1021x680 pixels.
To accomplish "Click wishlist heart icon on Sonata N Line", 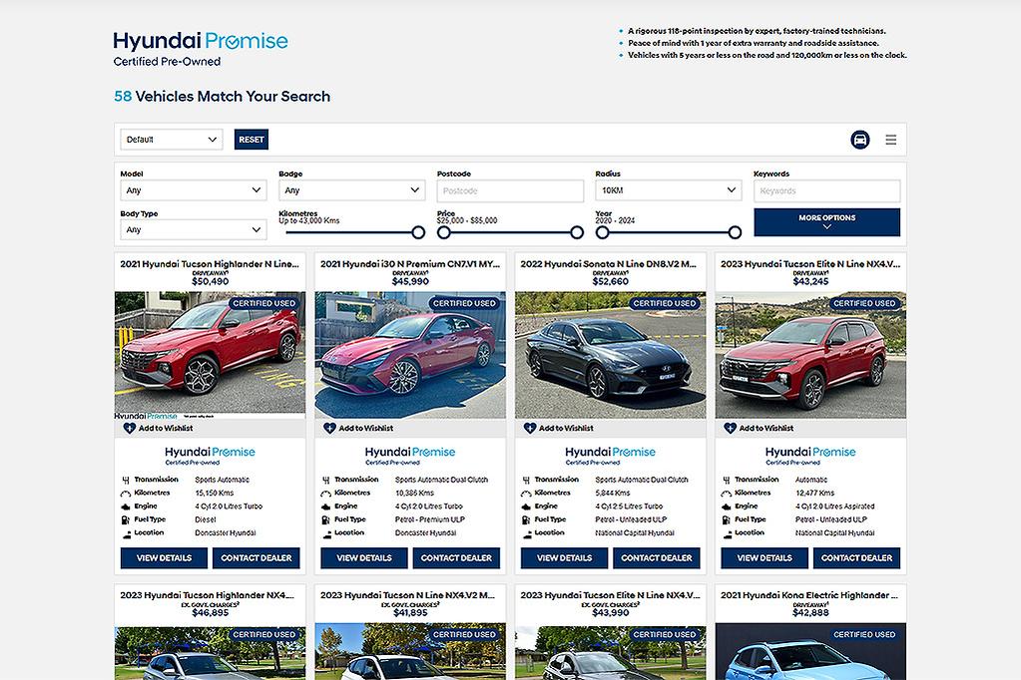I will tap(530, 428).
